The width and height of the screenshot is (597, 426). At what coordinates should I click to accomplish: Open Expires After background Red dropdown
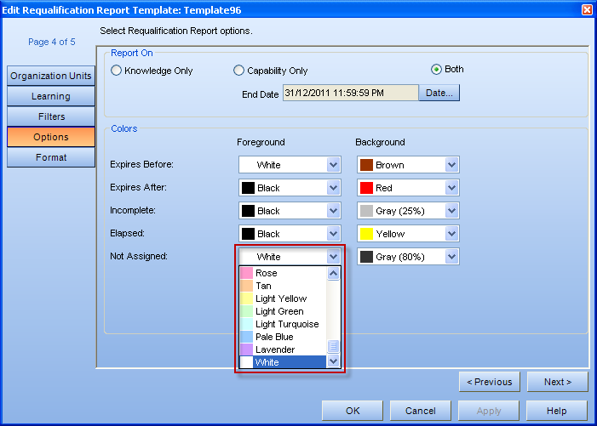tap(451, 188)
